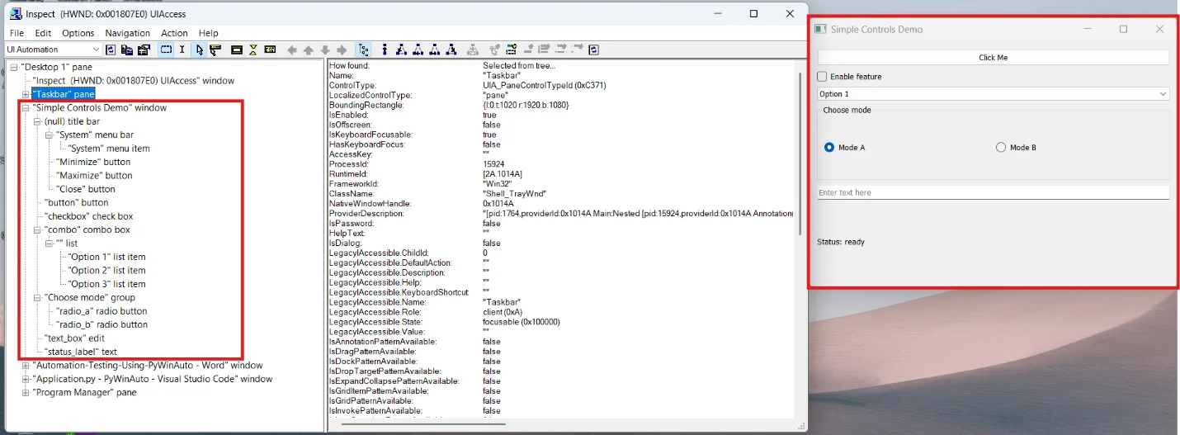Select the "button" button tree item
Image resolution: width=1180 pixels, height=435 pixels.
[77, 203]
